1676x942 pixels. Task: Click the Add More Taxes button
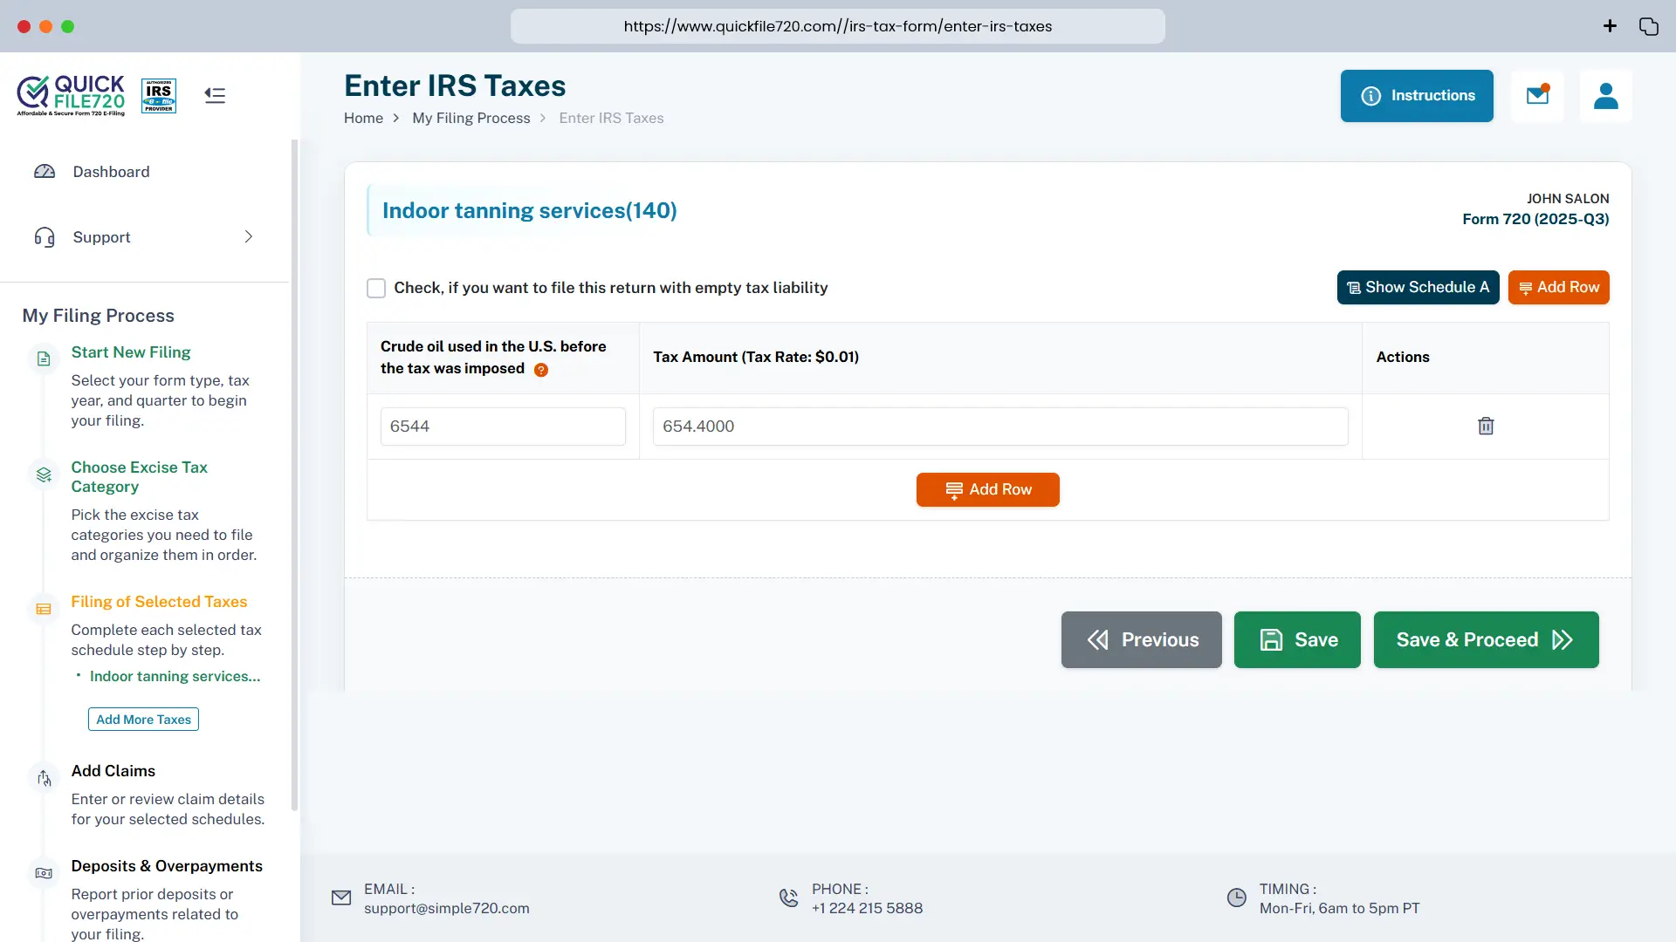[x=143, y=720]
